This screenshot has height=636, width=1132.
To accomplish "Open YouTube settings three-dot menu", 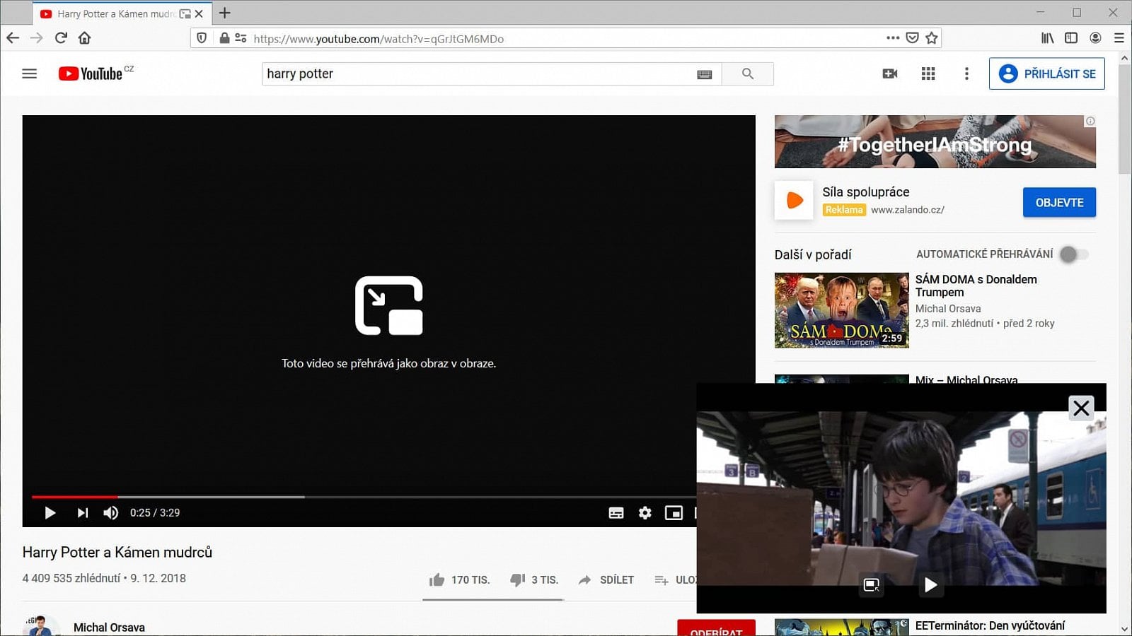I will pos(966,73).
